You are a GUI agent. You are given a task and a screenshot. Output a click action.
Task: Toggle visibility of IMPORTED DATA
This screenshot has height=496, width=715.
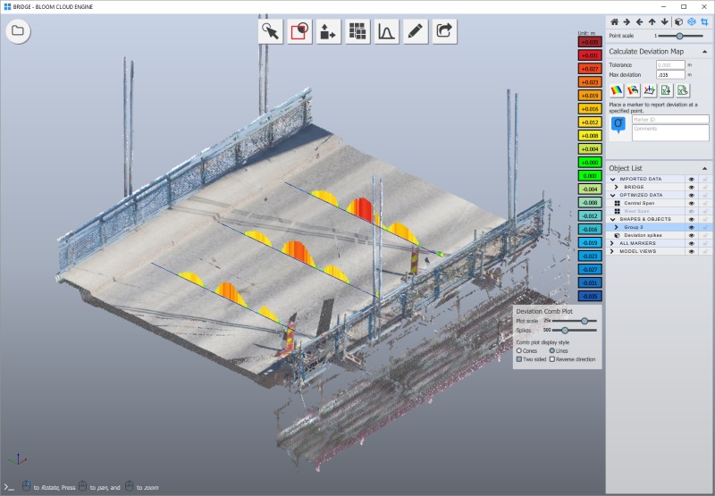[x=691, y=179]
